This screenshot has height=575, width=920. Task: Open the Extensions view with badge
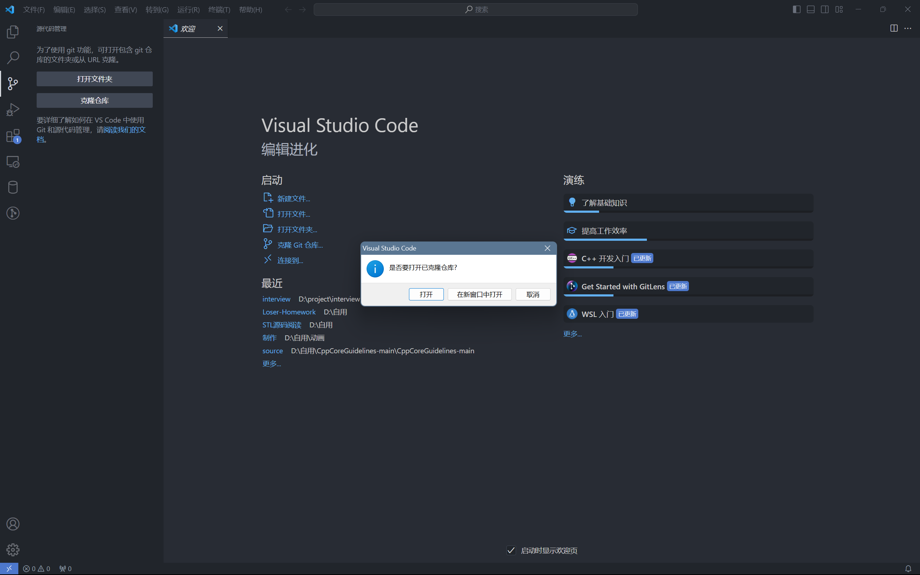(13, 136)
